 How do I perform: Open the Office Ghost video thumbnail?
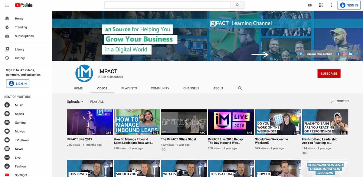tap(184, 122)
